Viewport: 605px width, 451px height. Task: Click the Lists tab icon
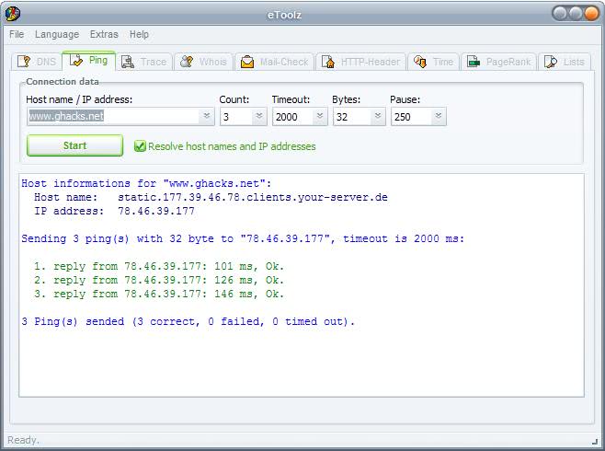point(551,62)
